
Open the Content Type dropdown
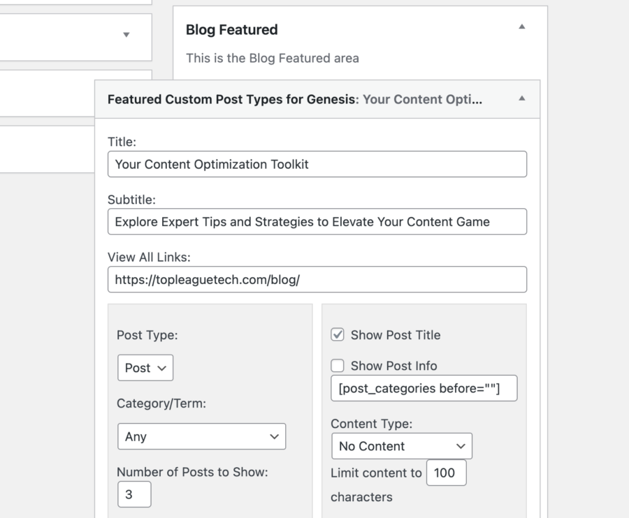pos(401,446)
